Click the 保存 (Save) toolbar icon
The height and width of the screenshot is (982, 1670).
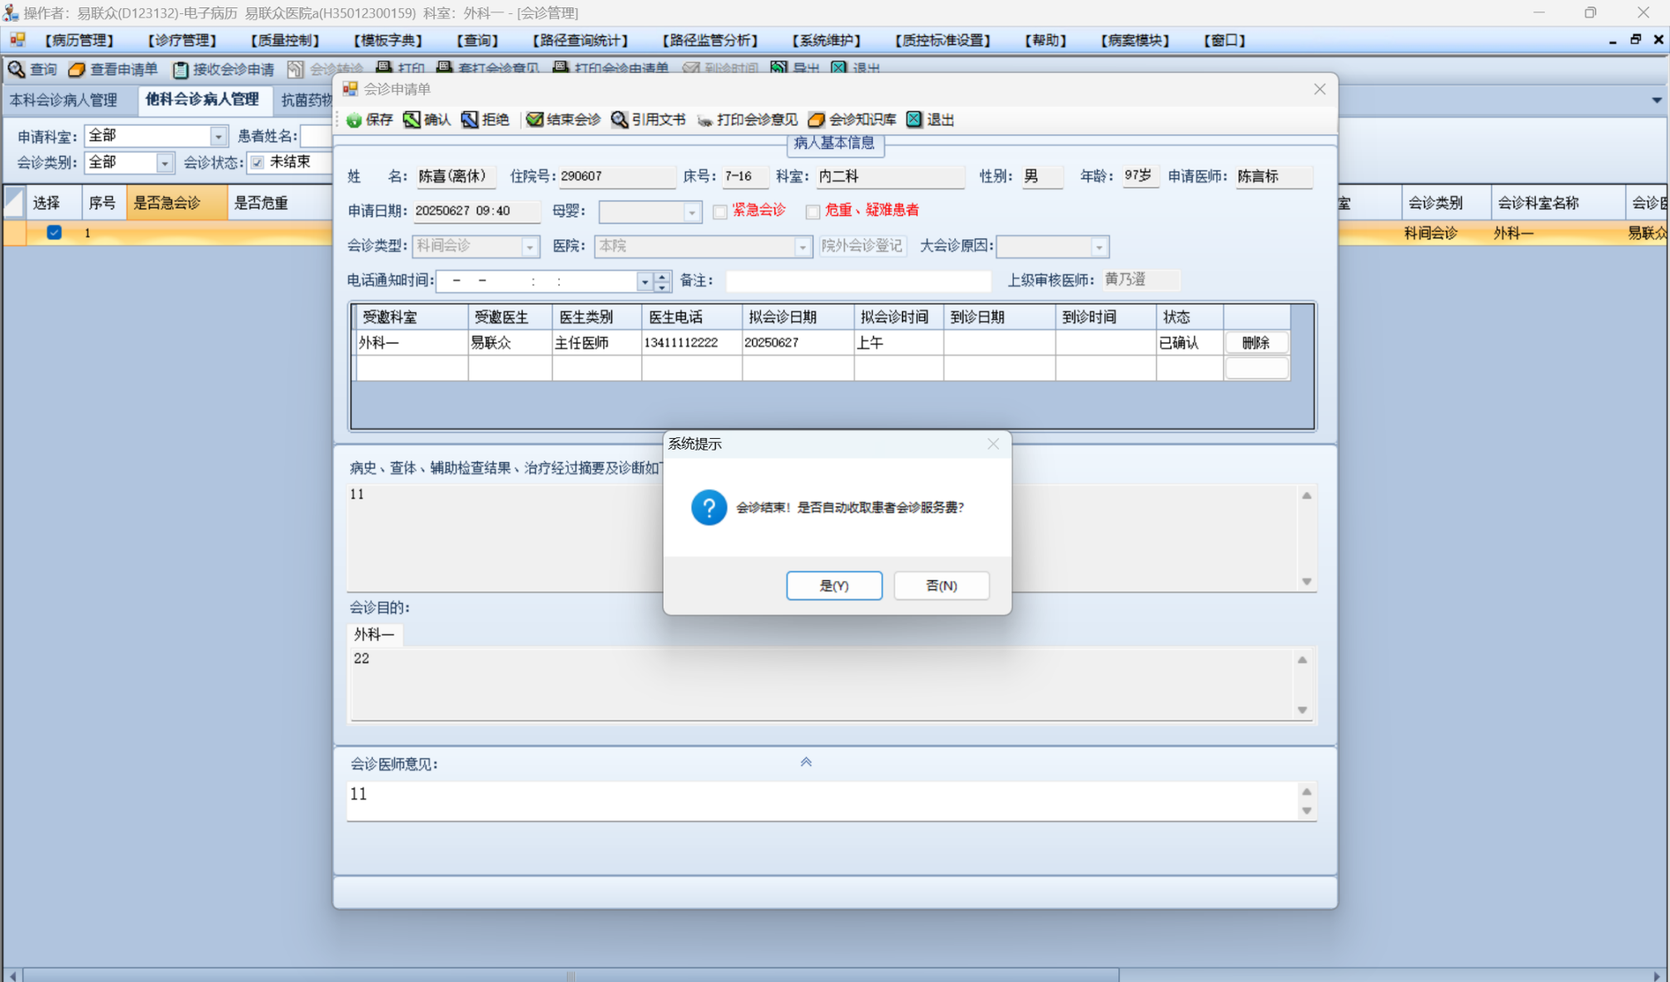coord(355,120)
